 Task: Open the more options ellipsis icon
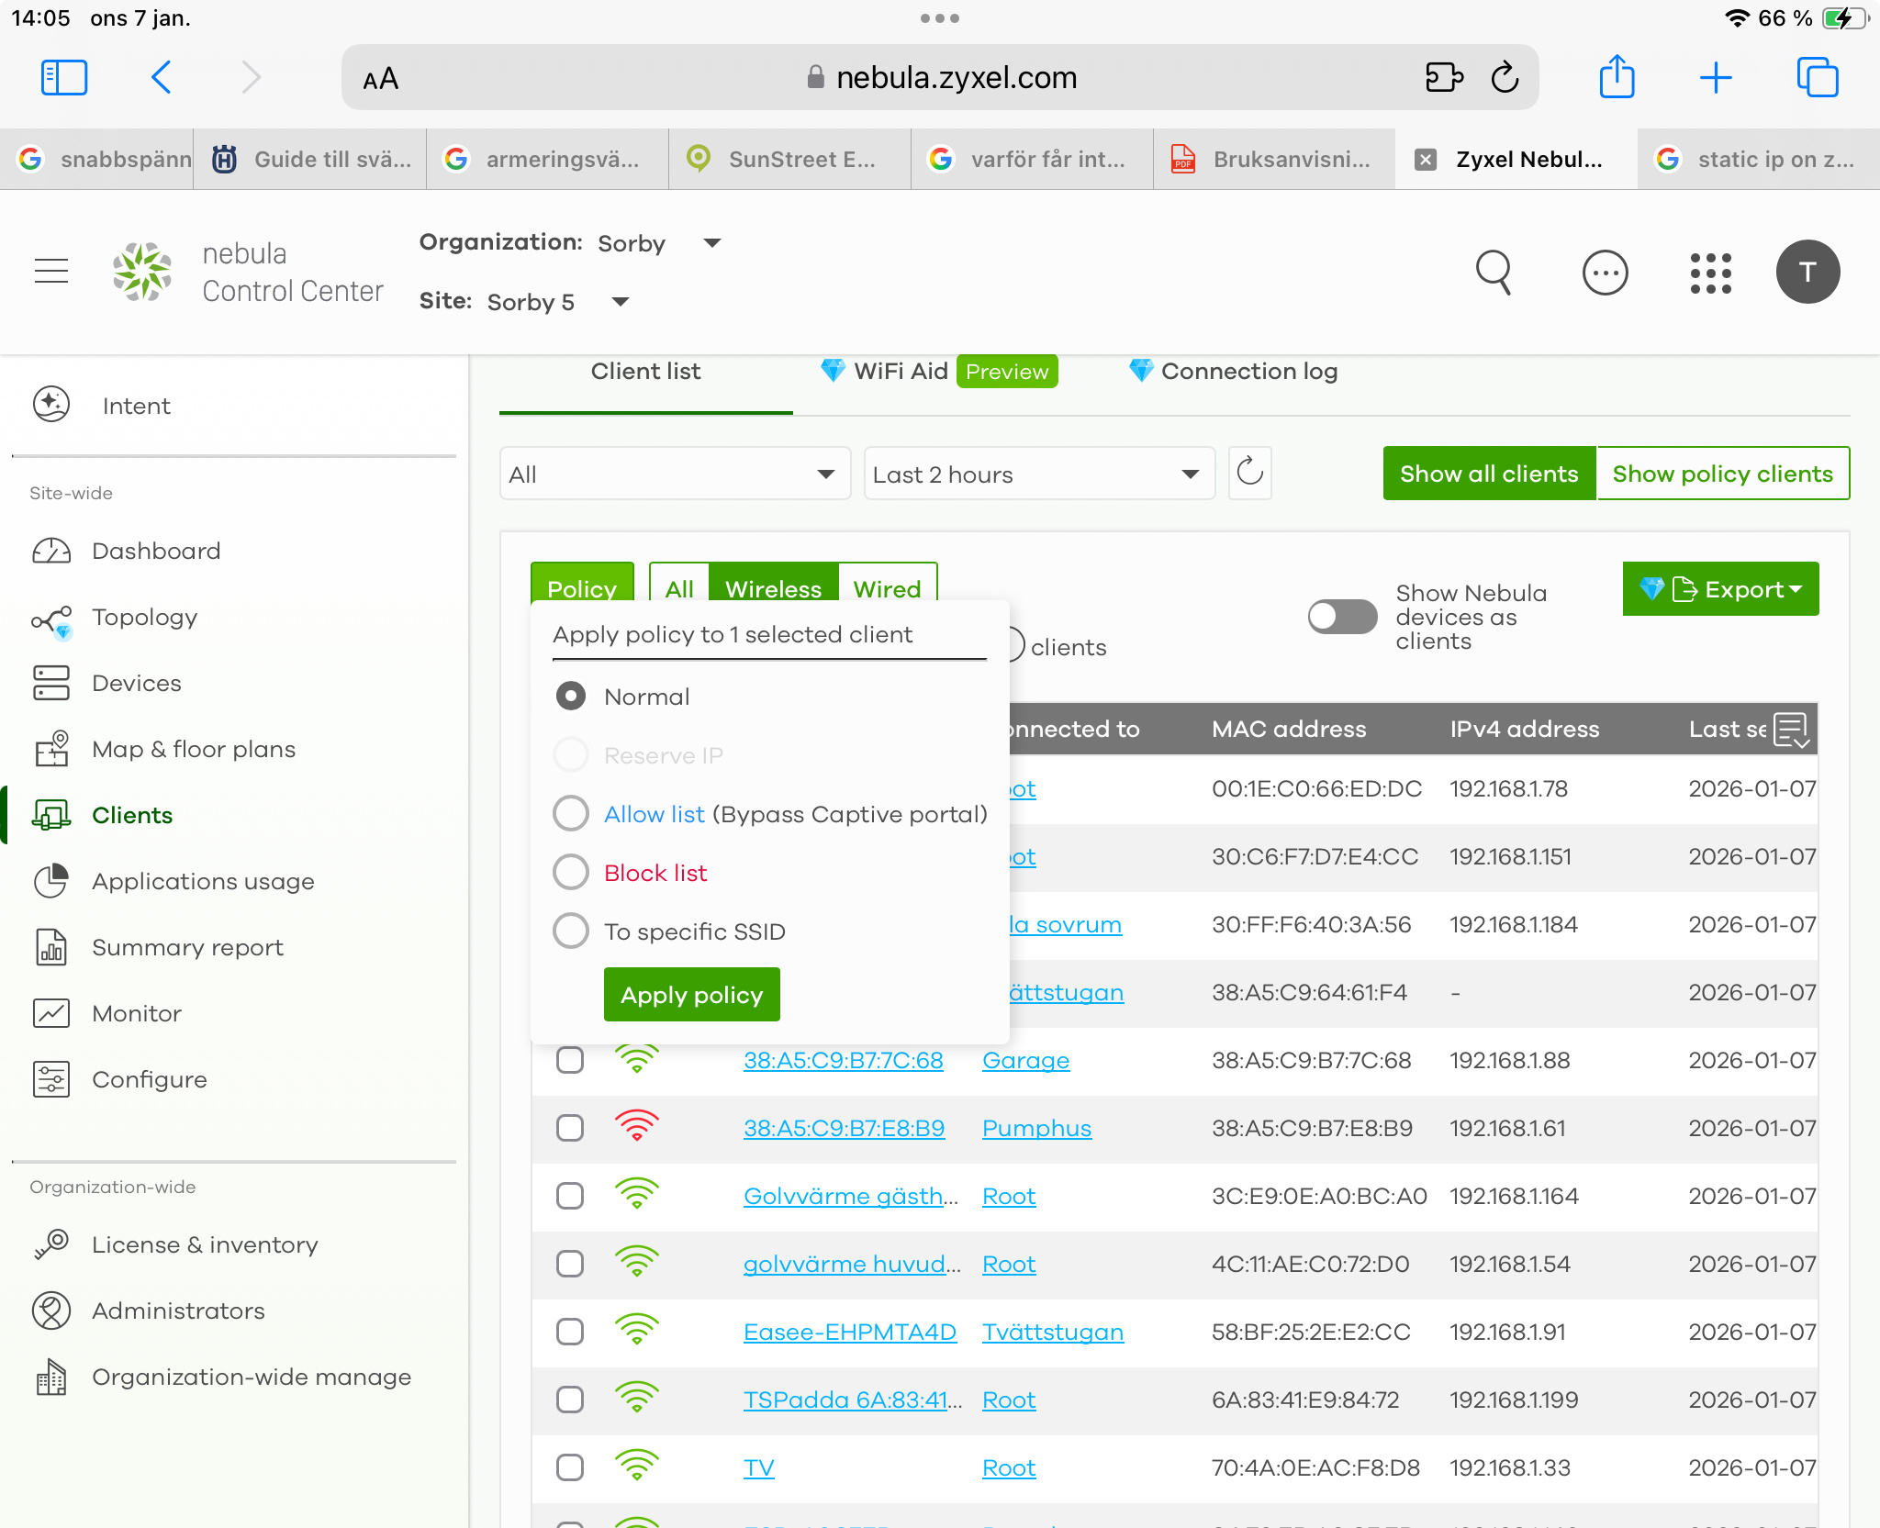point(1605,273)
